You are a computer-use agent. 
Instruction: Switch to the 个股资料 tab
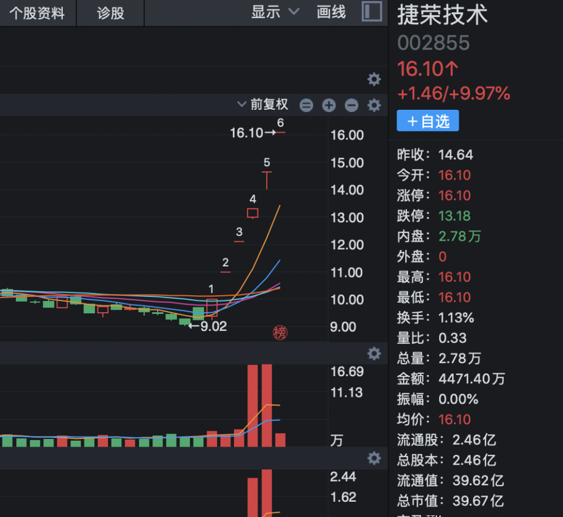pos(38,13)
